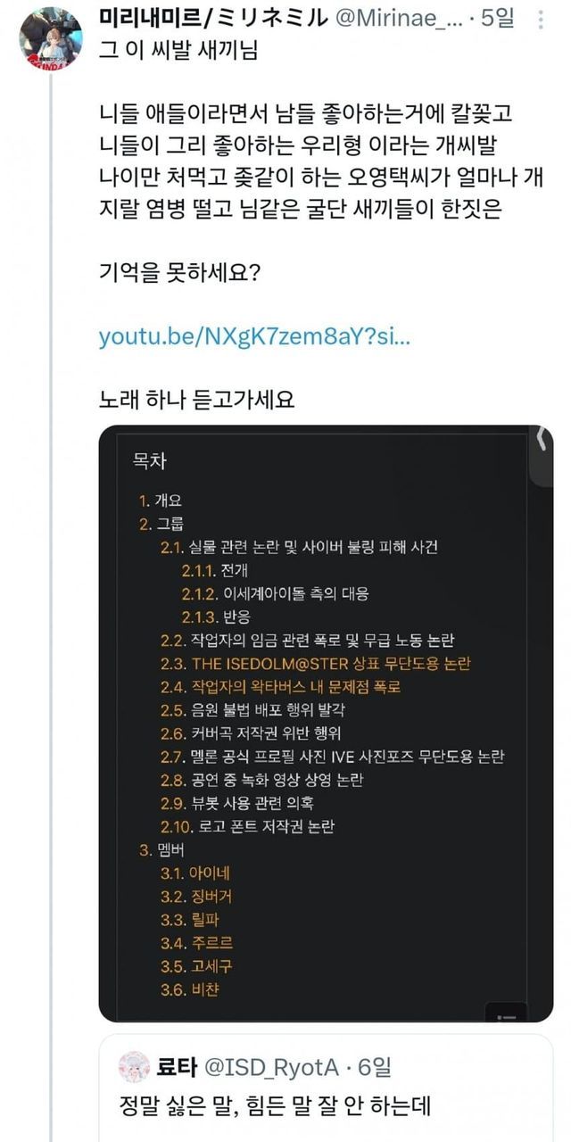Open 3.6 비챤 member link
This screenshot has width=571, height=1142.
189,989
